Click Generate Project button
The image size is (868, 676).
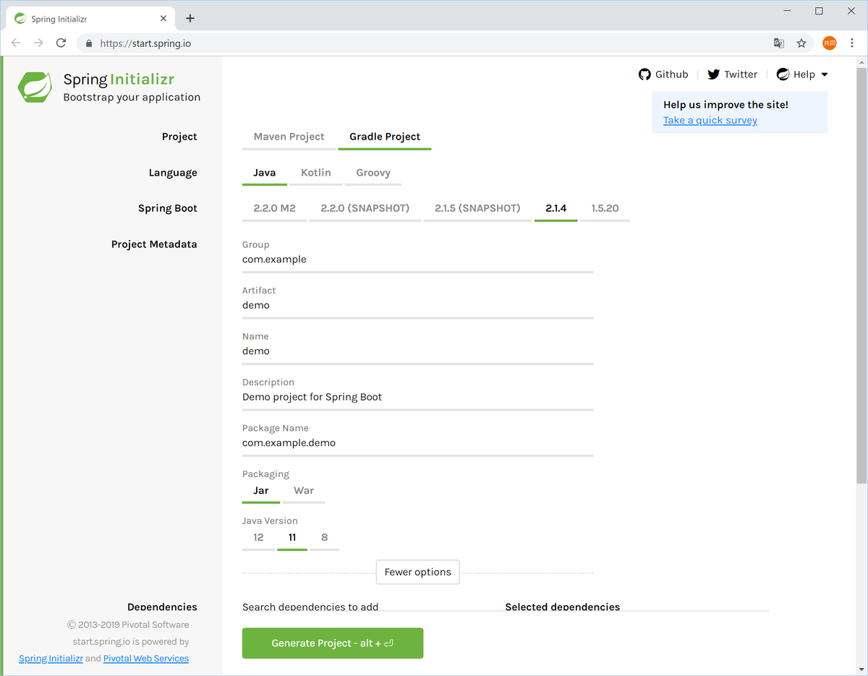click(x=333, y=643)
